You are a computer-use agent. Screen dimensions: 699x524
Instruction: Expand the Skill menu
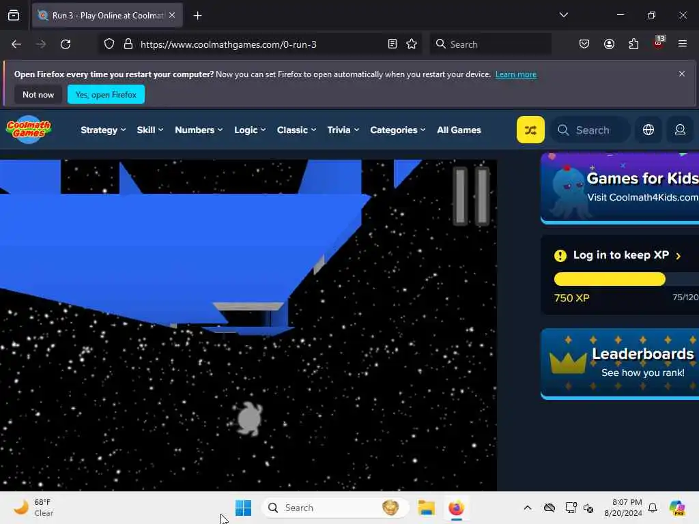tap(149, 130)
